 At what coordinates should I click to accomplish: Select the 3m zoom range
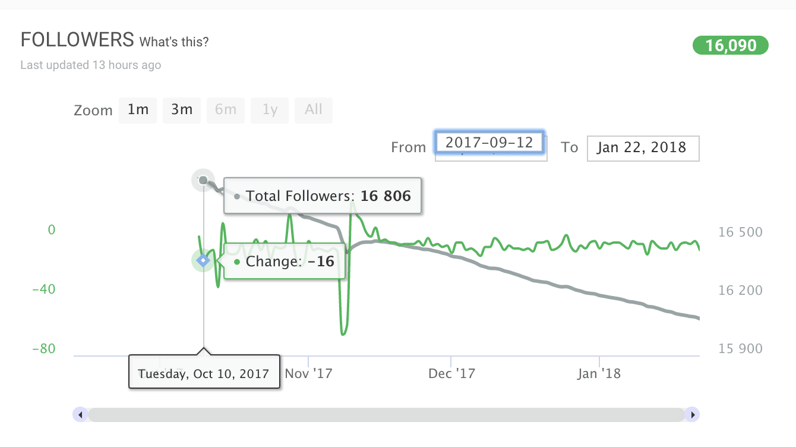tap(182, 110)
